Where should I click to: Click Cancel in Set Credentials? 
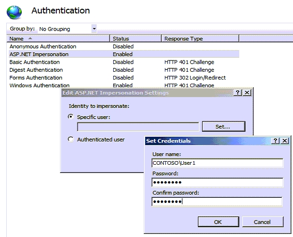[x=263, y=222]
